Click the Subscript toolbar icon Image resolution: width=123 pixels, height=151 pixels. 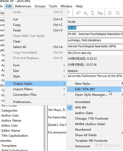tap(86, 13)
